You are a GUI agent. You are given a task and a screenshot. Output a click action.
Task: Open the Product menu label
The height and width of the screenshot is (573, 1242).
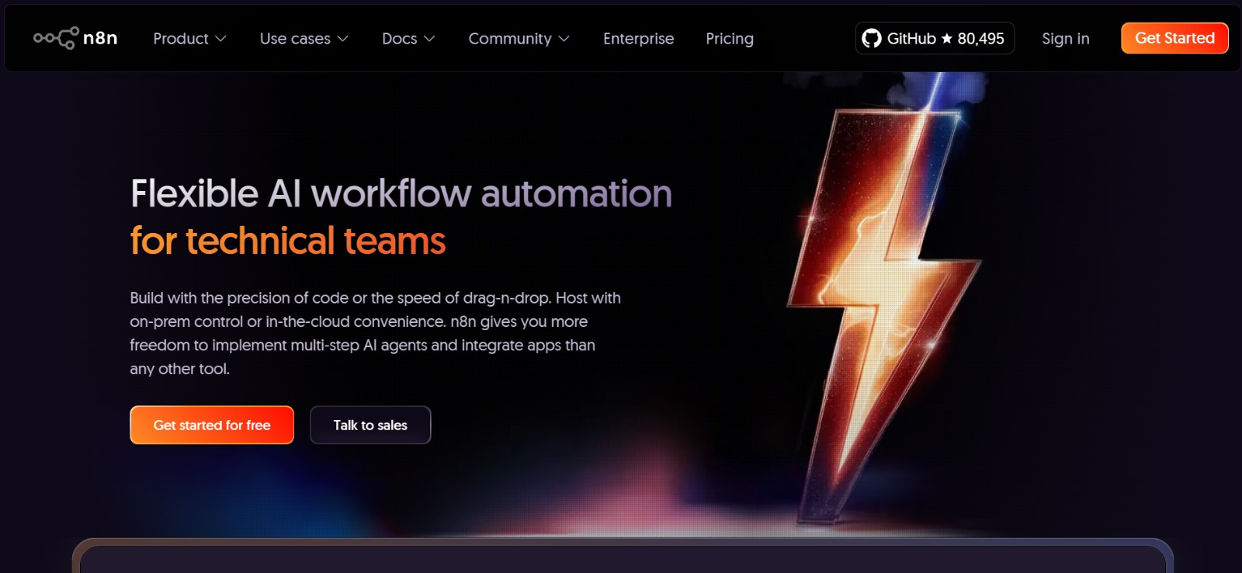[180, 39]
